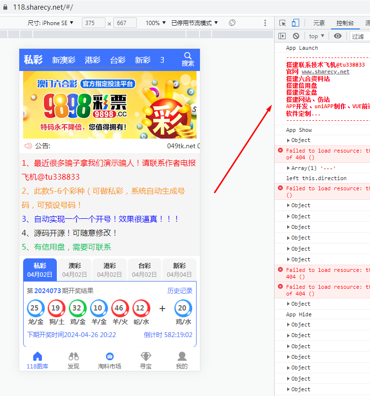Click the 公告 announcement label
The image size is (370, 396).
pyautogui.click(x=43, y=146)
